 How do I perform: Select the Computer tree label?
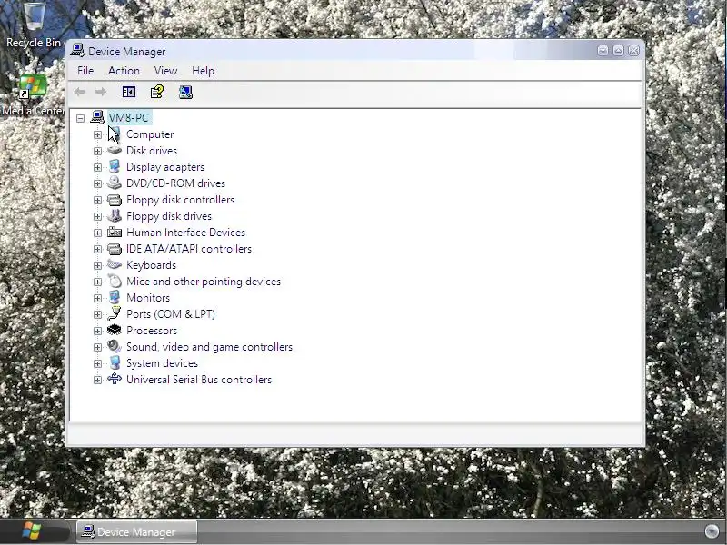(x=150, y=134)
